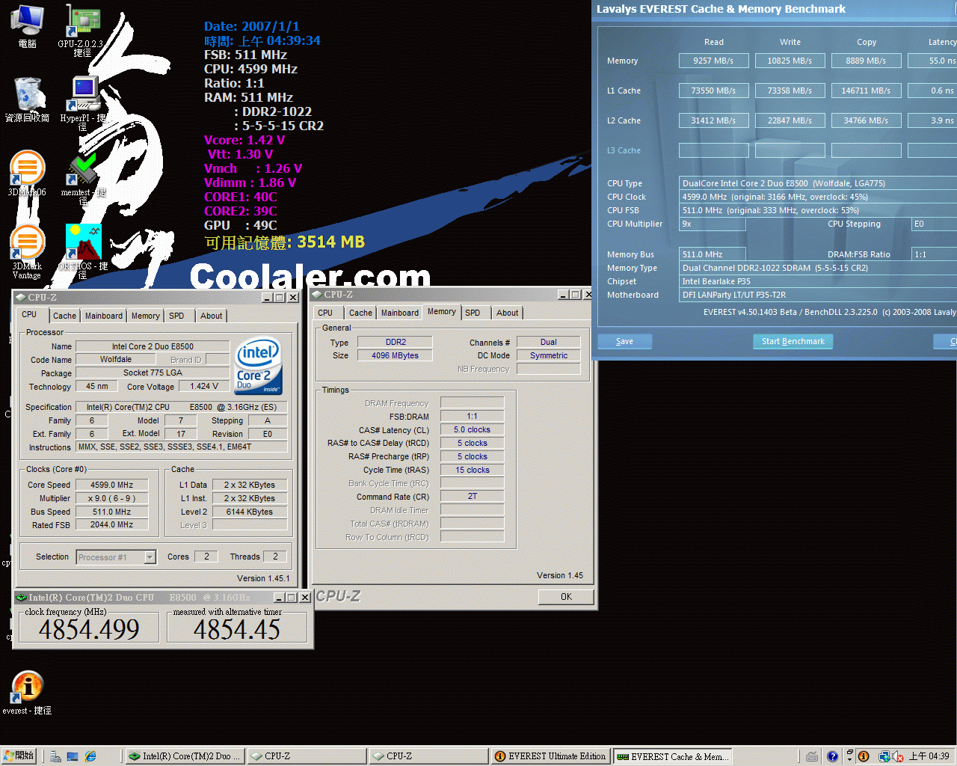Launch the everest desktop shortcut
This screenshot has height=766, width=957.
[28, 693]
